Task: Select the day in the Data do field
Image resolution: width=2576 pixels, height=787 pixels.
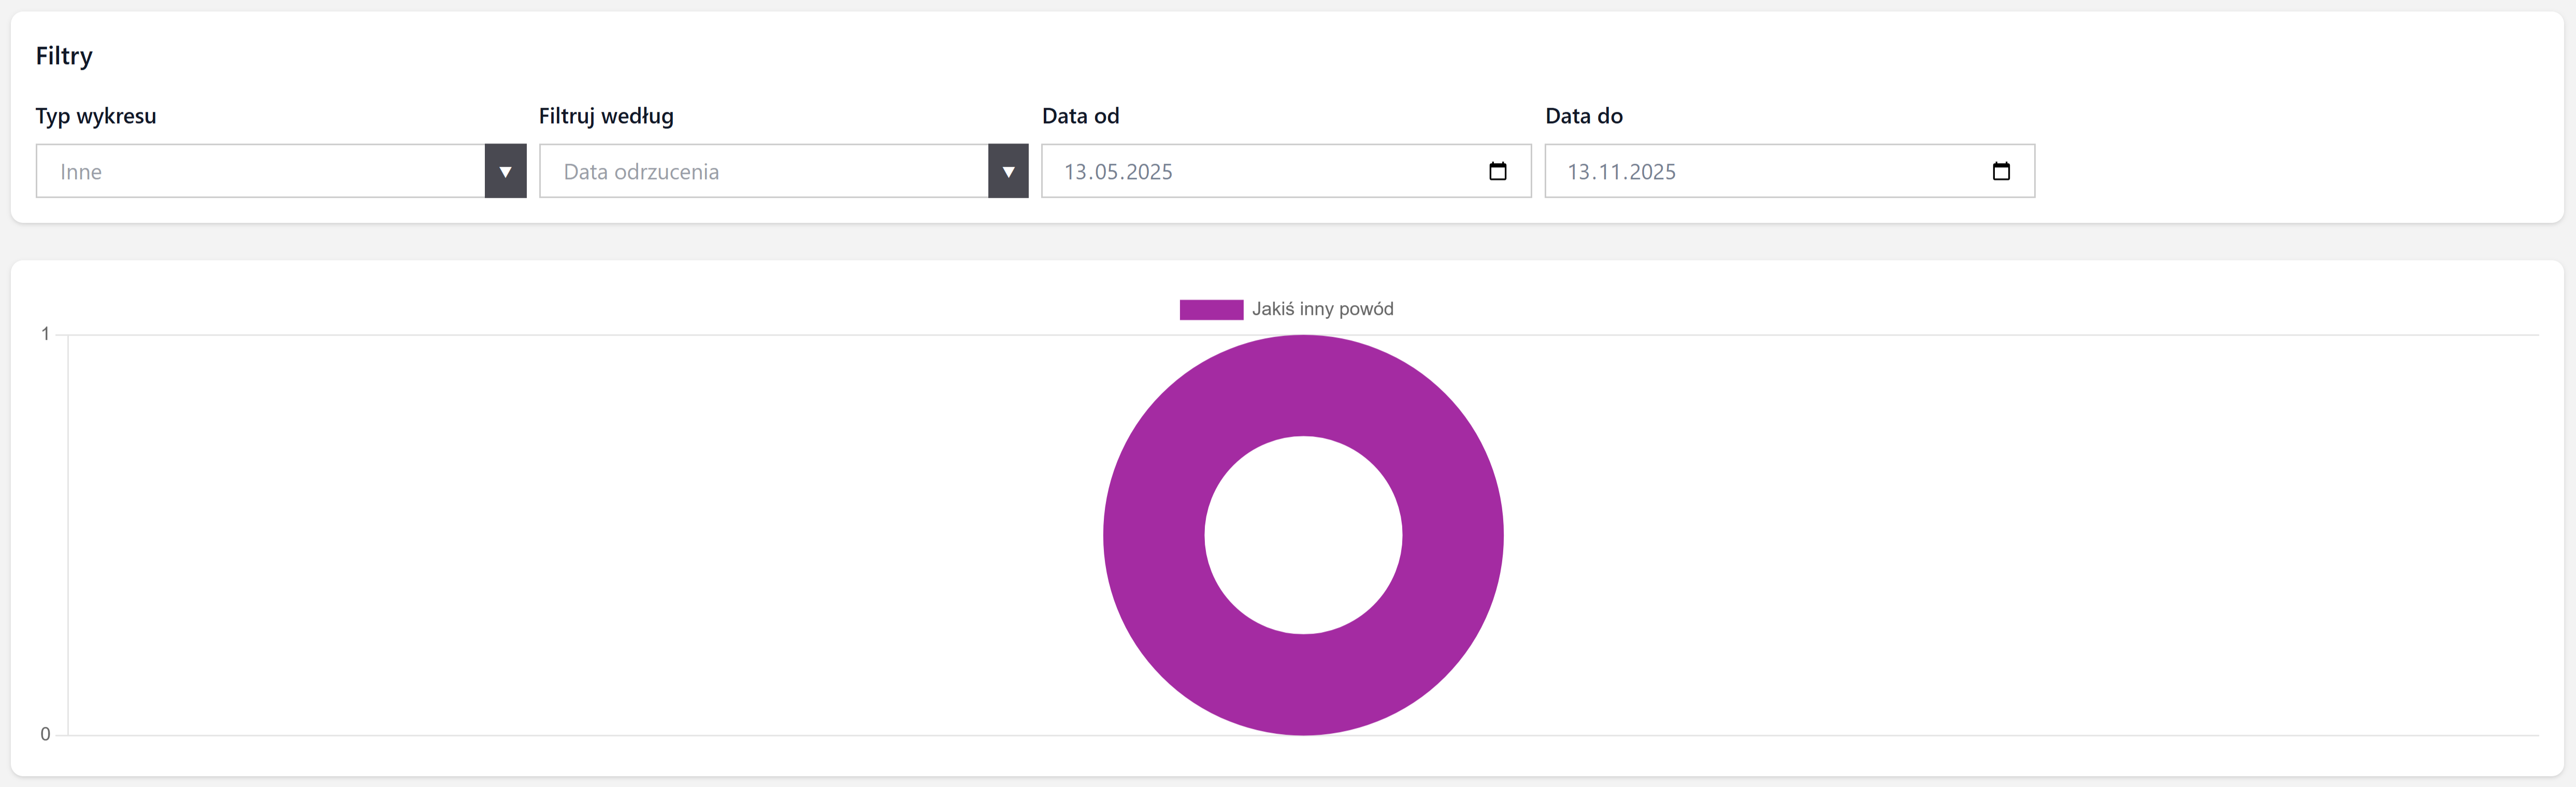Action: (1578, 172)
